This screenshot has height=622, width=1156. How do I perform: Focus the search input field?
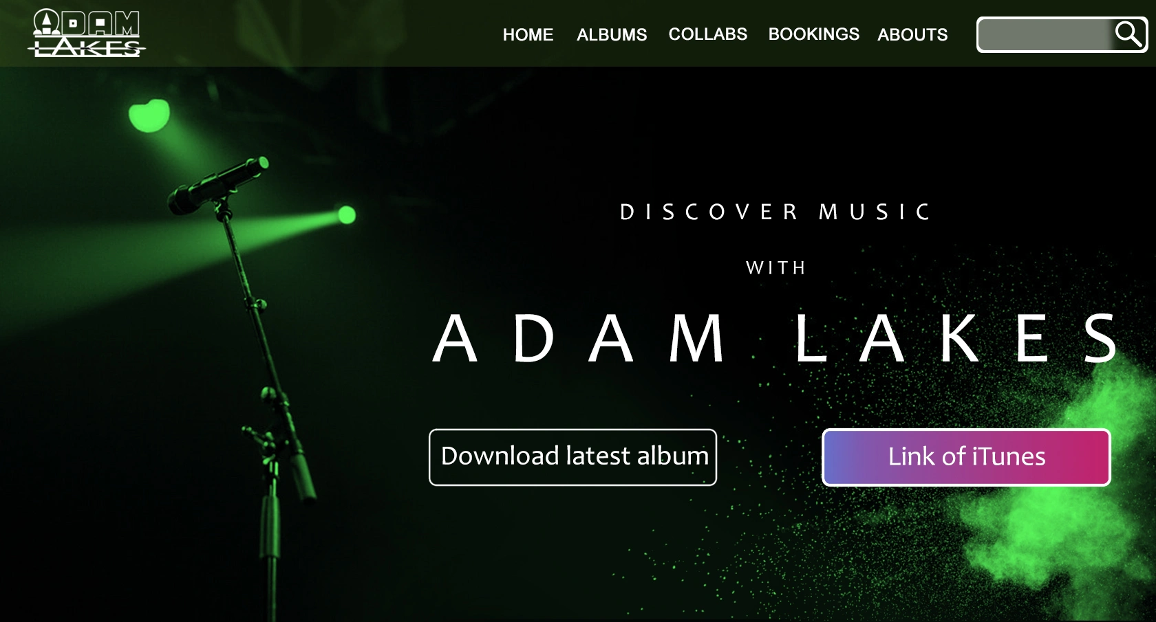pyautogui.click(x=1046, y=34)
